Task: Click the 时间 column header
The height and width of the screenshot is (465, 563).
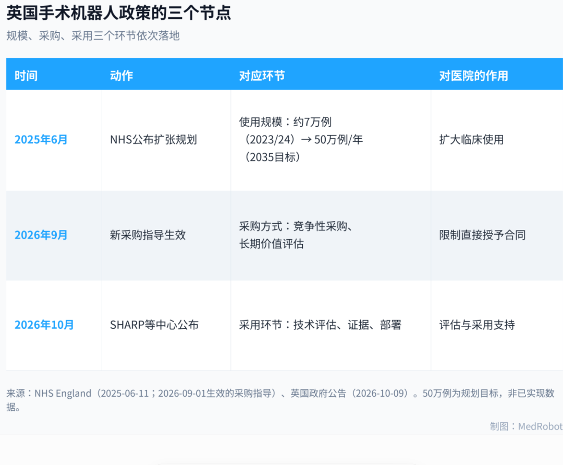Action: tap(26, 76)
